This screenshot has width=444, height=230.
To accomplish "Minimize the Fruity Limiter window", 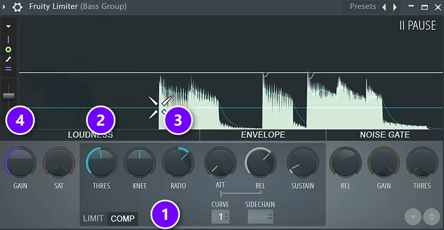I will point(411,6).
